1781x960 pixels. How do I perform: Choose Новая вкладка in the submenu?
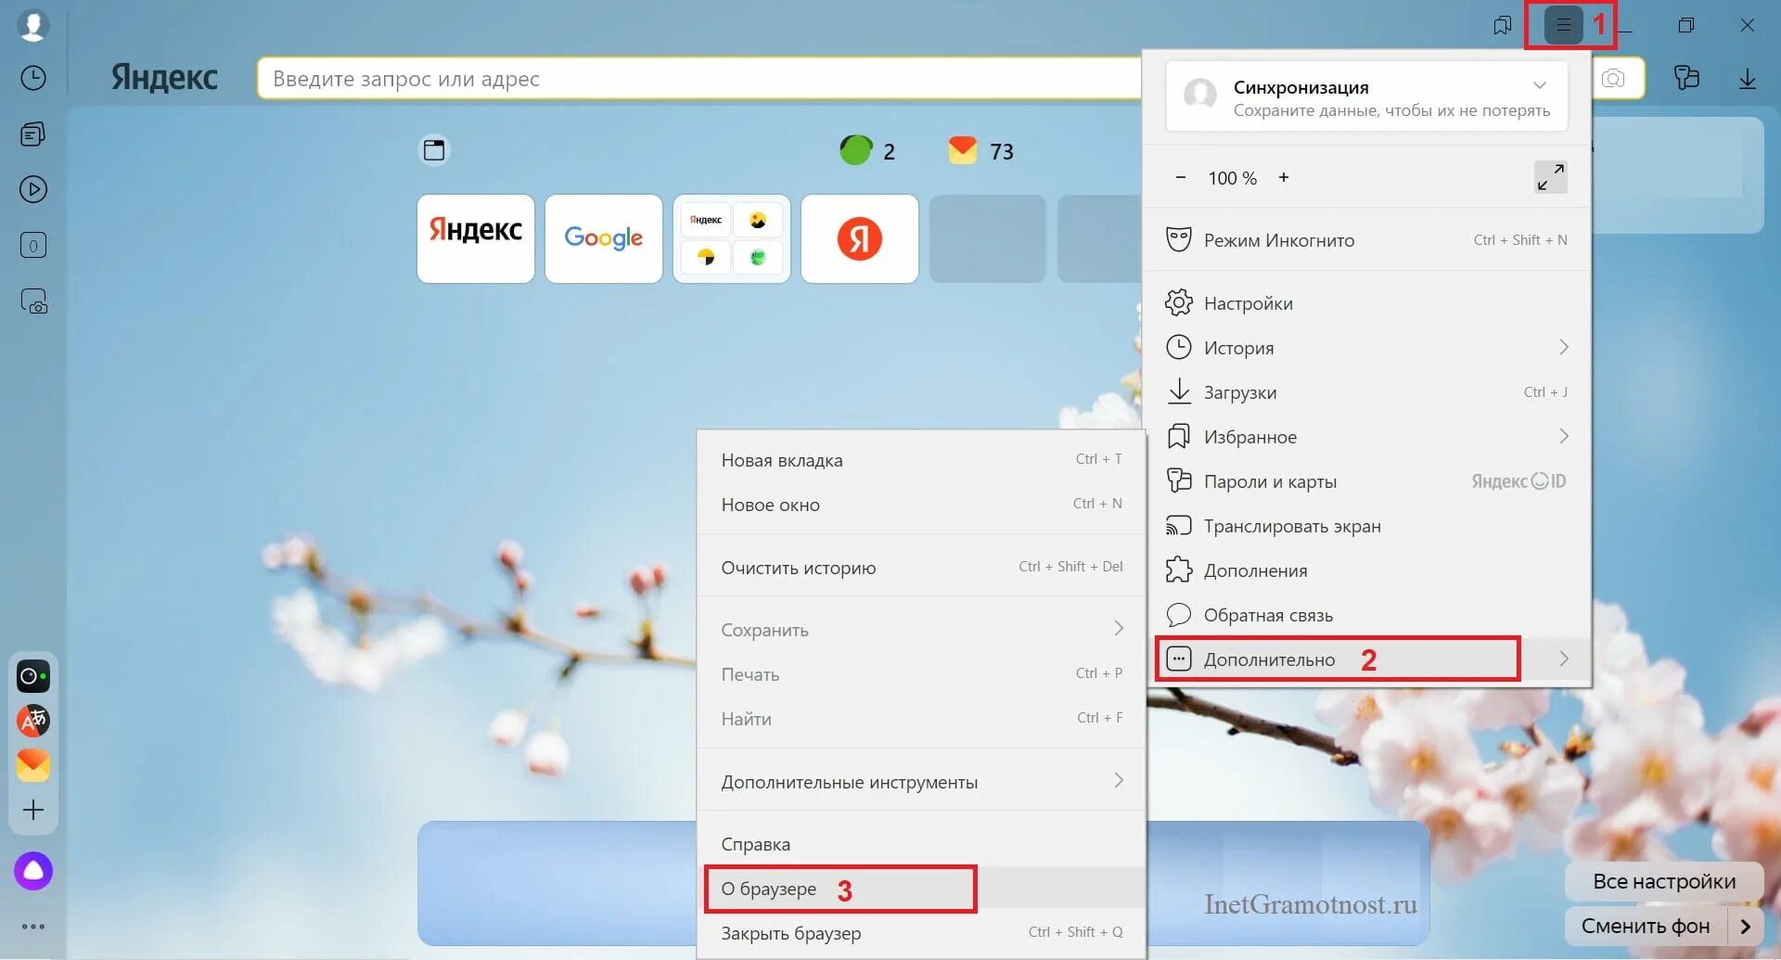tap(921, 460)
